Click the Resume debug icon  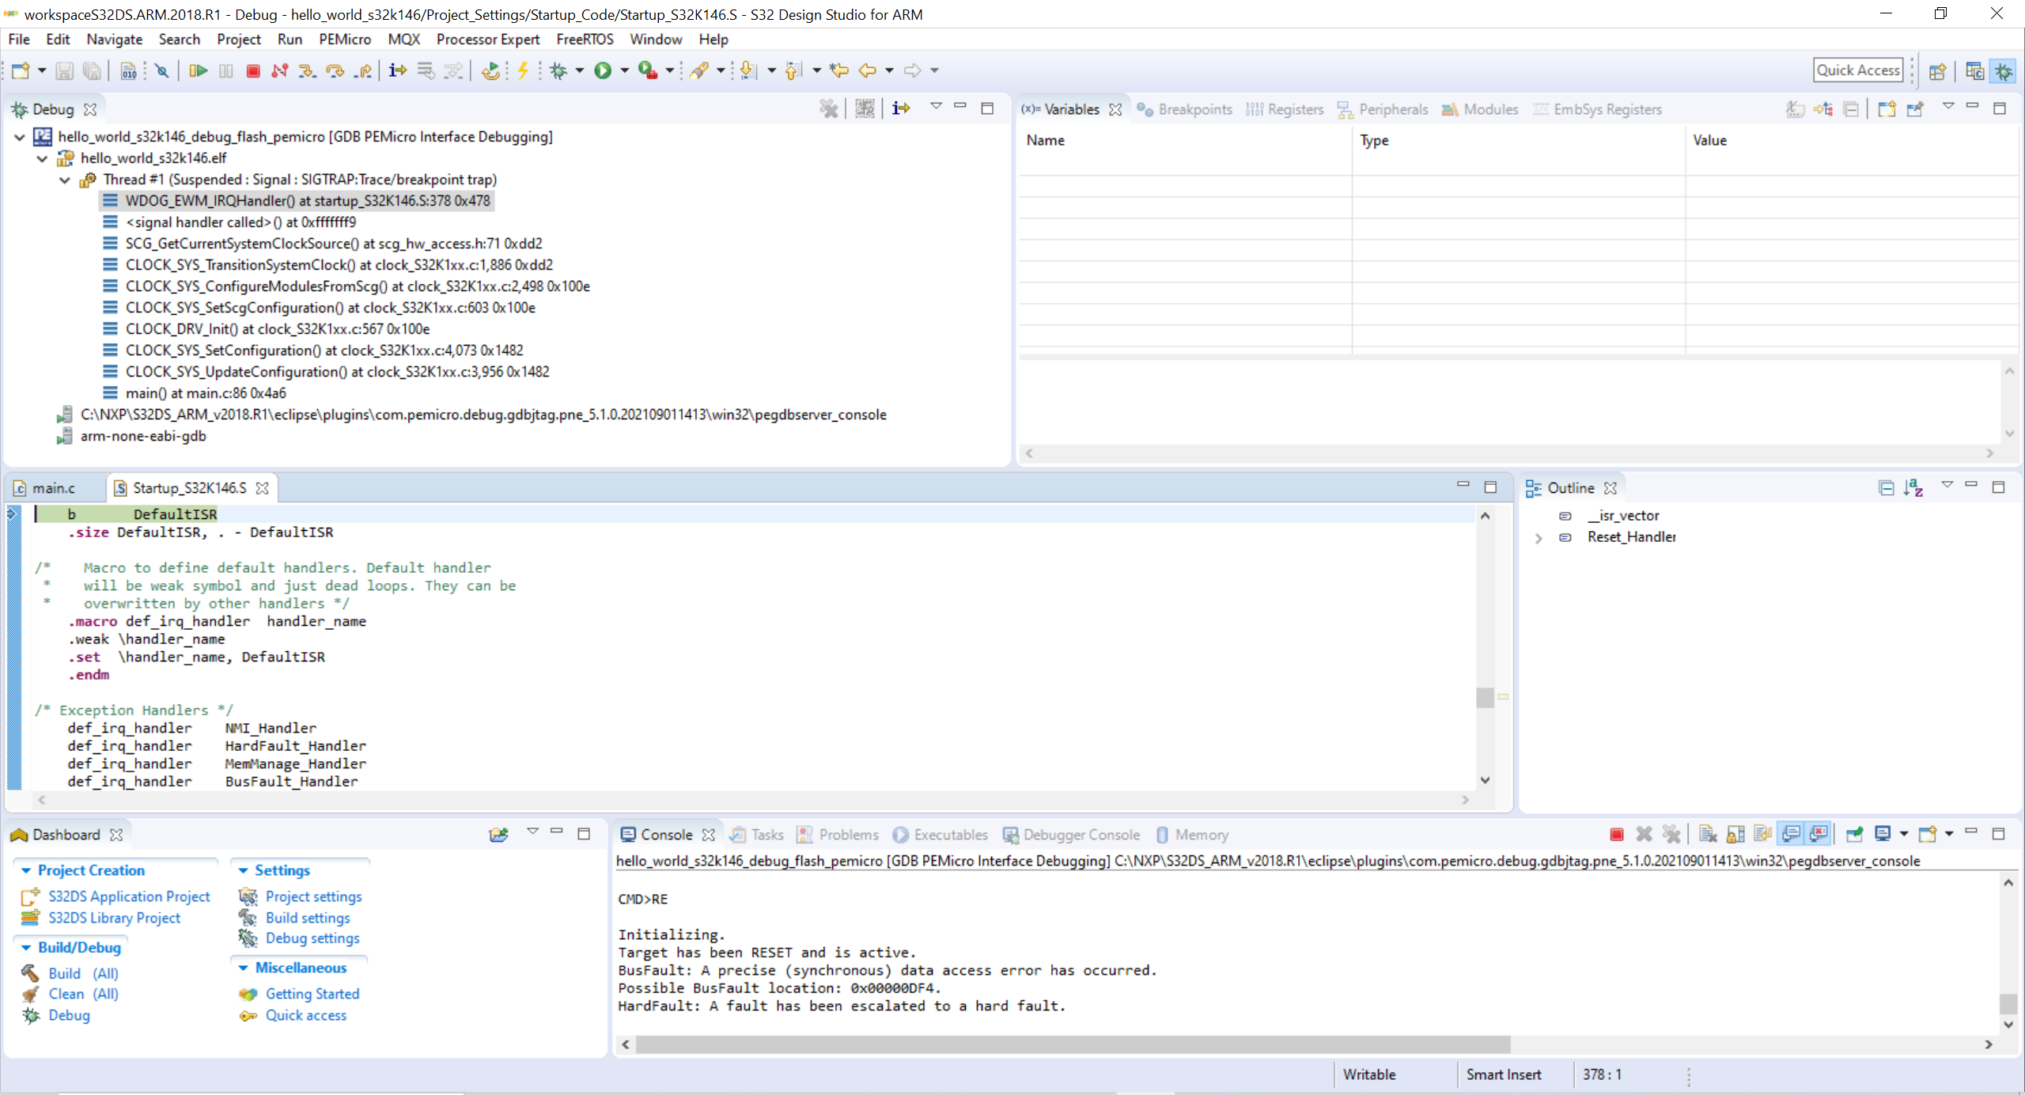tap(198, 70)
